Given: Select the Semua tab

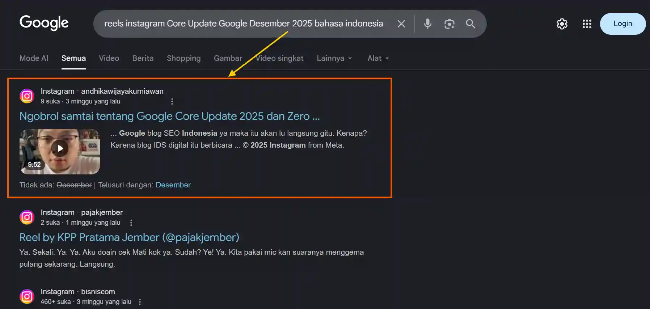Looking at the screenshot, I should [73, 58].
